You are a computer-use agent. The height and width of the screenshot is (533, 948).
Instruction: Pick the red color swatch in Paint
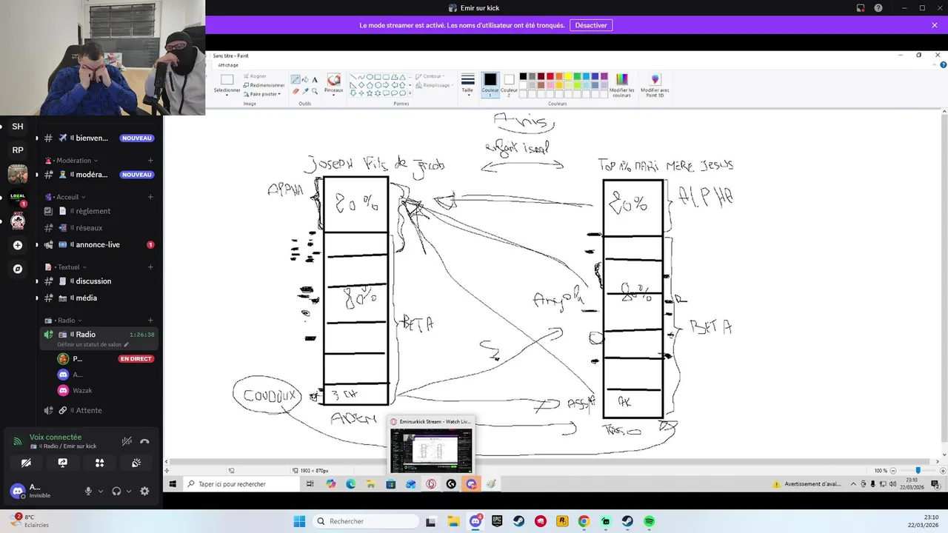pyautogui.click(x=550, y=76)
